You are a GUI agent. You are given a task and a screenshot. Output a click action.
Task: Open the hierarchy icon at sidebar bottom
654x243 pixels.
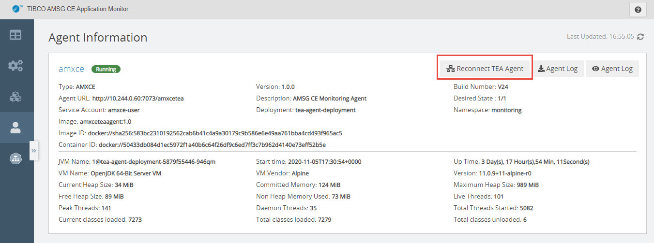[16, 158]
